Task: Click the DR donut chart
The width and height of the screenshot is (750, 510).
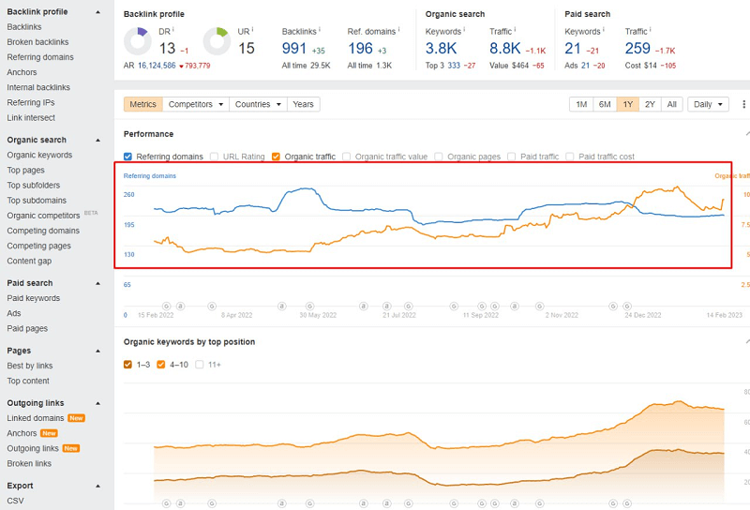Action: (137, 41)
